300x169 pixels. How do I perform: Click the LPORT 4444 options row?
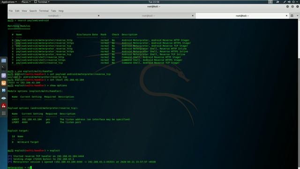point(46,122)
